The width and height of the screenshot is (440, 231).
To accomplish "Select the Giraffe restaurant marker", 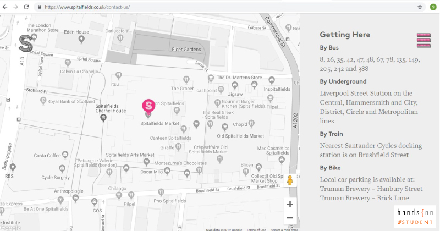I will click(178, 147).
